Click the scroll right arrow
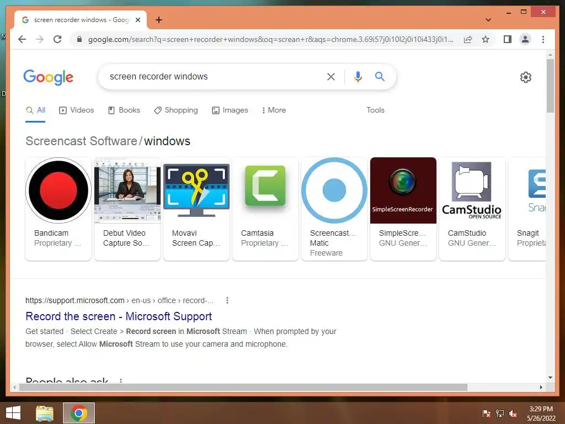This screenshot has width=565, height=424. [541, 387]
